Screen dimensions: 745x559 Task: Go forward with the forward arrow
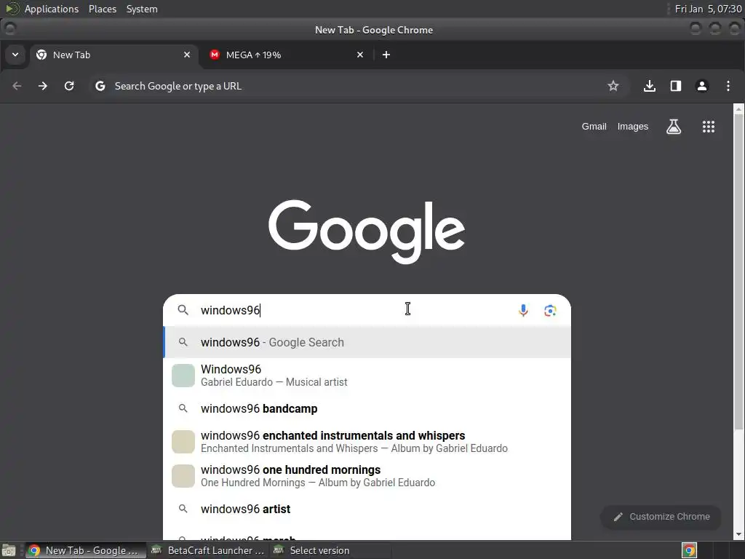tap(43, 86)
